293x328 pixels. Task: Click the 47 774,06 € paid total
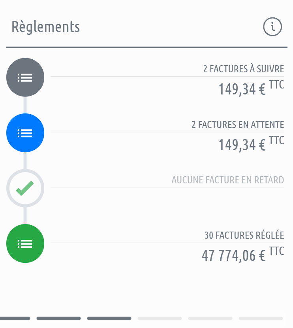coord(233,256)
